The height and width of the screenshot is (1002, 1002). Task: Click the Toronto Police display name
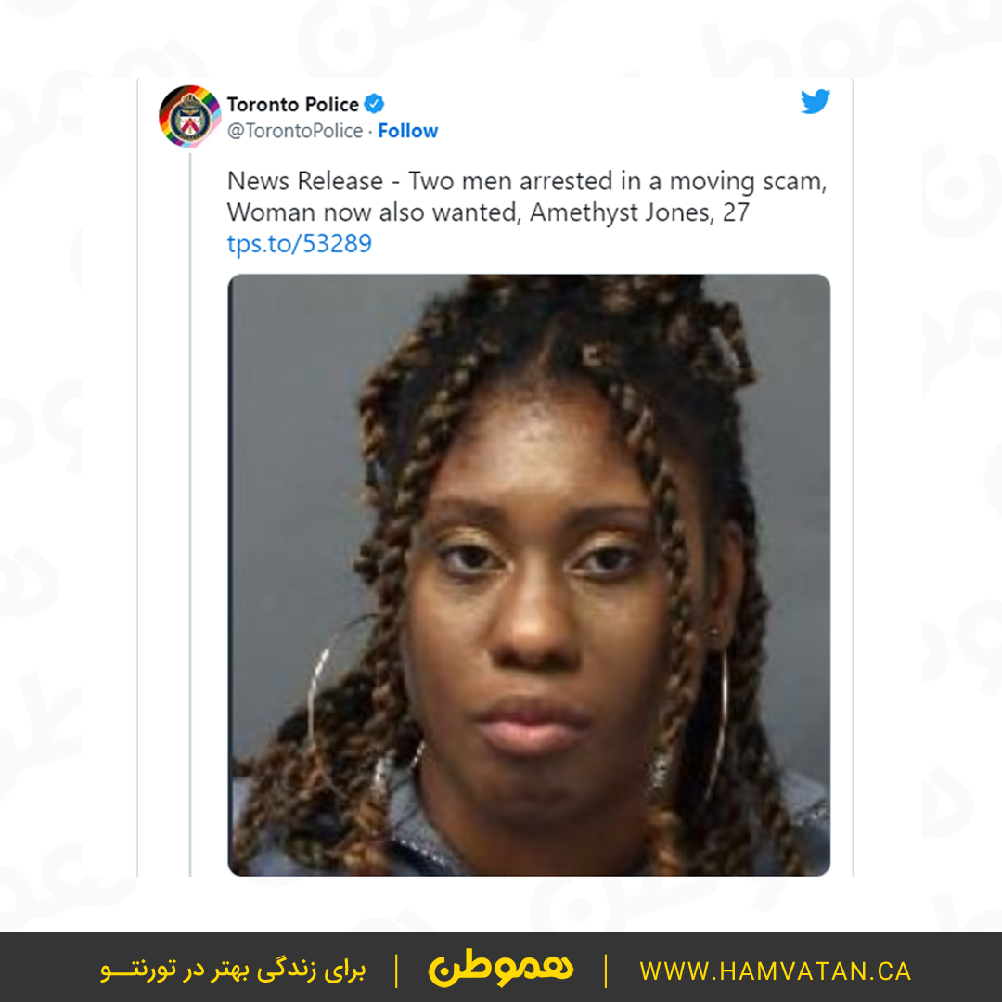(x=292, y=104)
